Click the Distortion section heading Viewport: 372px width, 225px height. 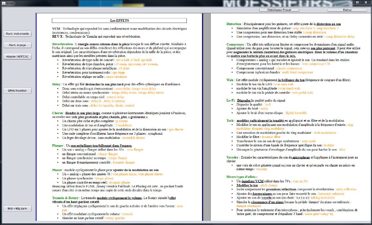(x=234, y=24)
